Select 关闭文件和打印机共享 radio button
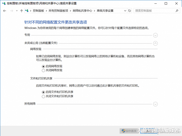This screenshot has width=182, height=136. [x=43, y=96]
